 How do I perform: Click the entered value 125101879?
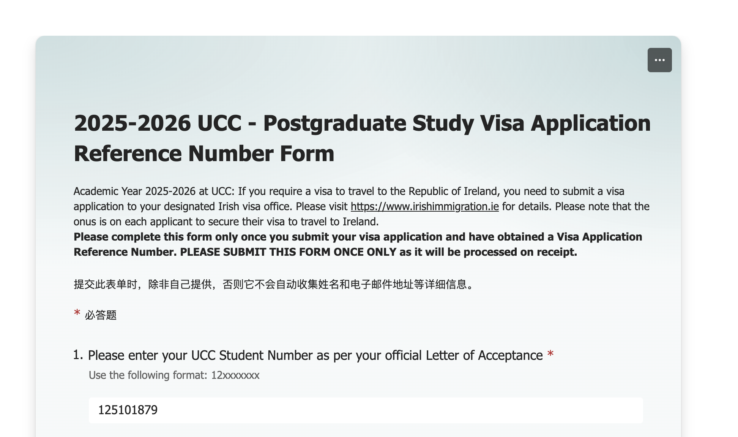[x=128, y=410]
